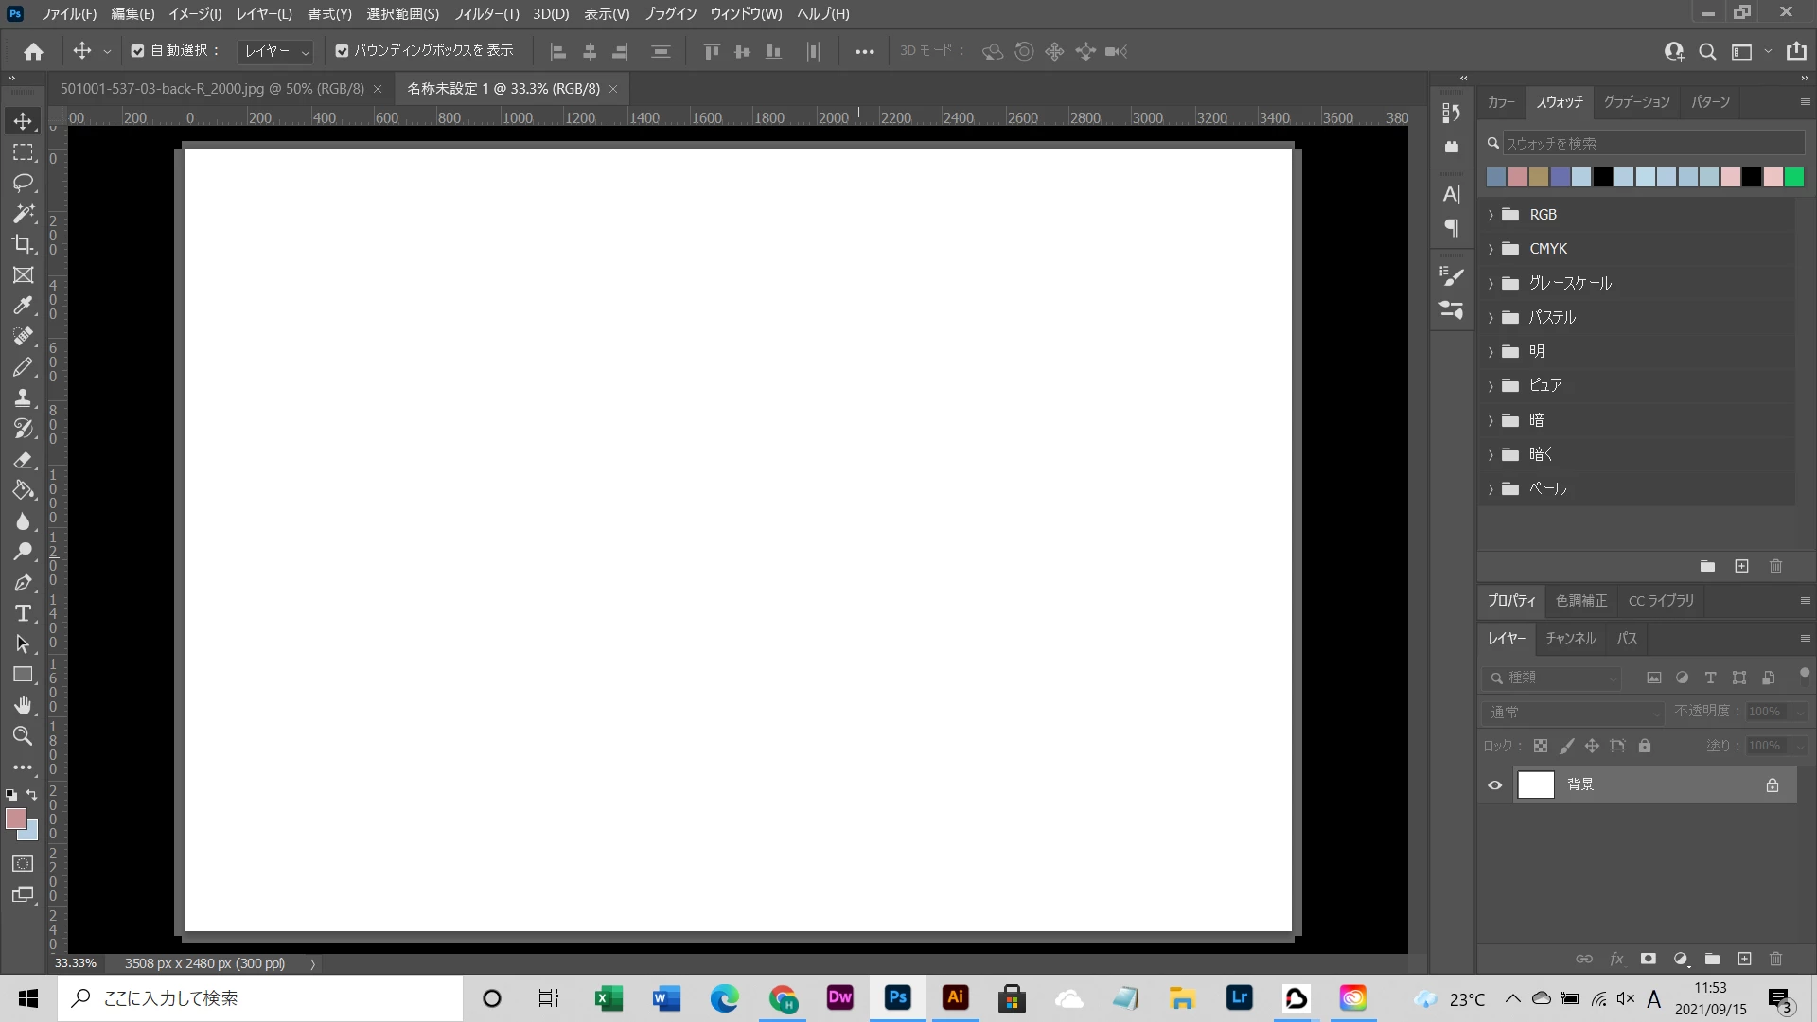Select the Lasso tool

tap(23, 183)
